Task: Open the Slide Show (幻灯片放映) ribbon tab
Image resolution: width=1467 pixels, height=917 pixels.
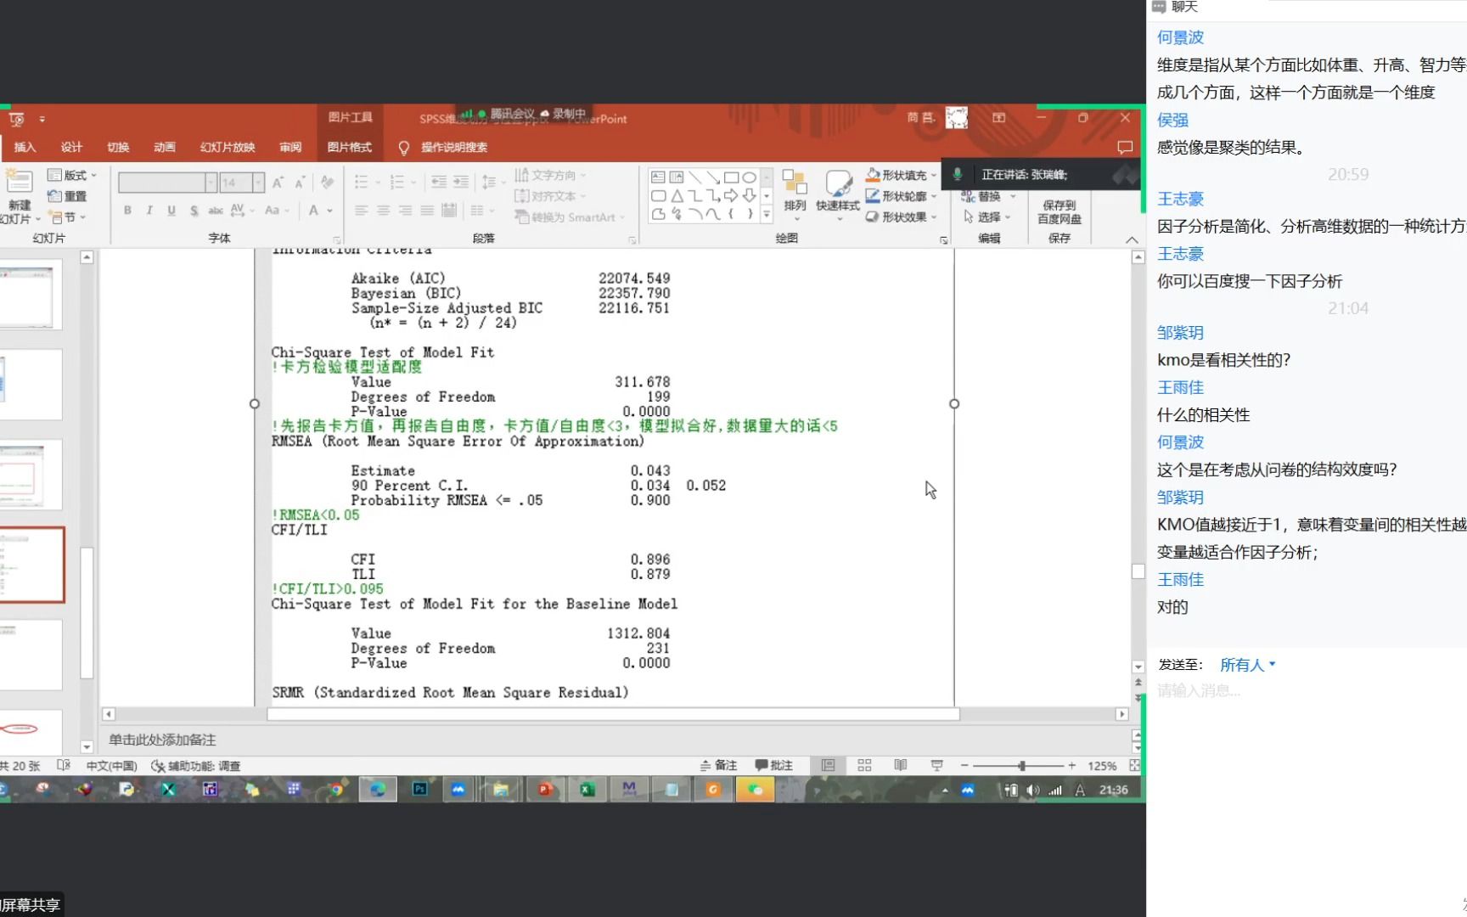Action: click(228, 147)
